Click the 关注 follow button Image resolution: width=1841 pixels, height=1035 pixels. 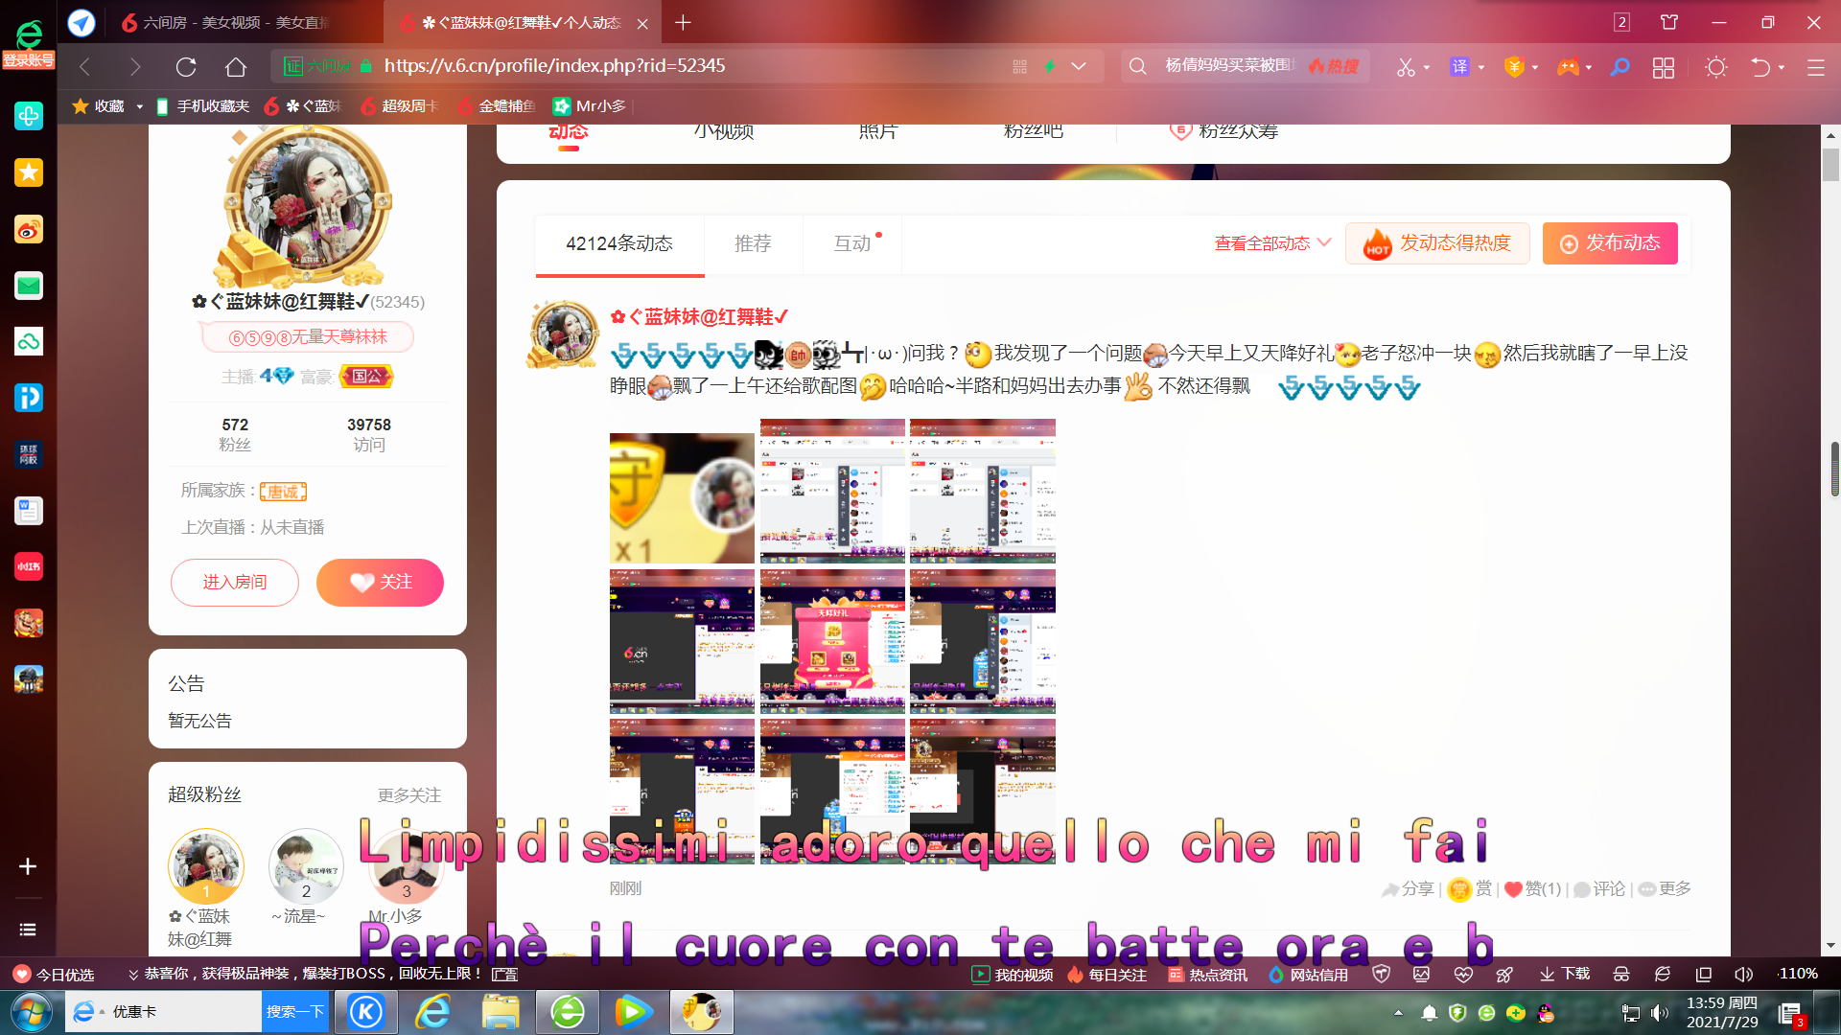(380, 583)
